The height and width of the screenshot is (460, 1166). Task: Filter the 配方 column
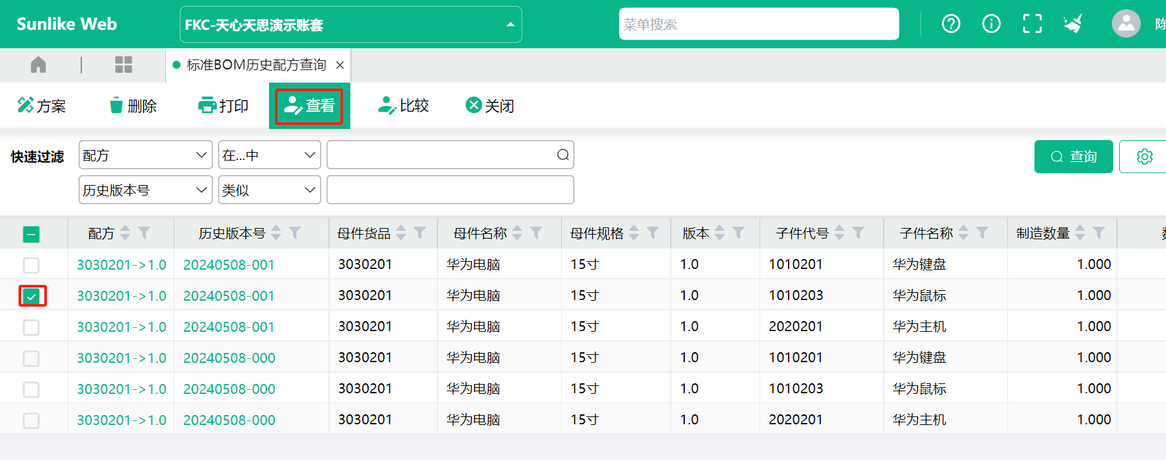point(144,233)
